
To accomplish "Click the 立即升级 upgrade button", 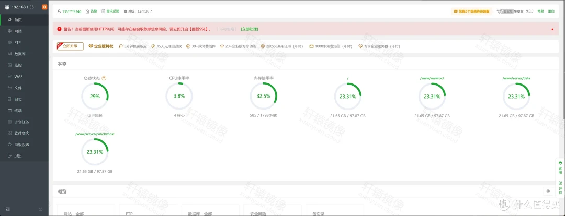I will point(70,46).
